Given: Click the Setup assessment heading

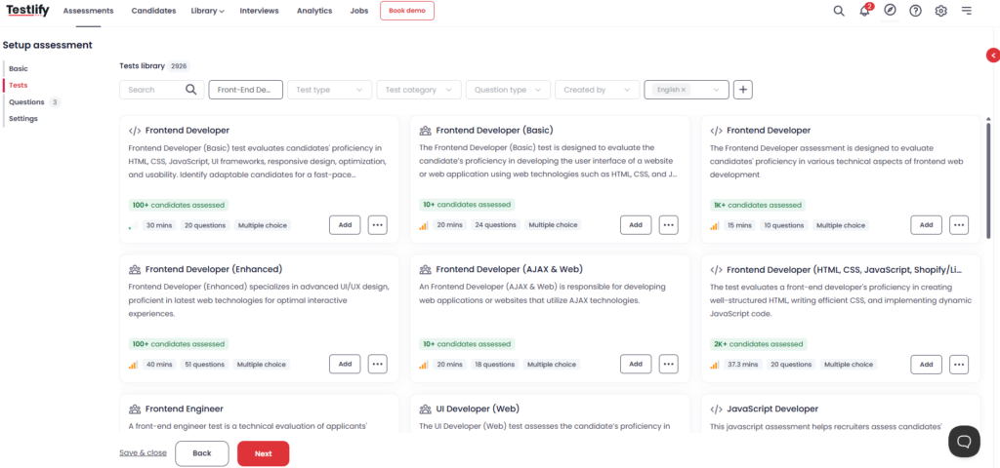Looking at the screenshot, I should pyautogui.click(x=48, y=45).
